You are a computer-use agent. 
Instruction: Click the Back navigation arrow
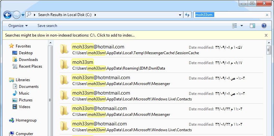(x=7, y=15)
